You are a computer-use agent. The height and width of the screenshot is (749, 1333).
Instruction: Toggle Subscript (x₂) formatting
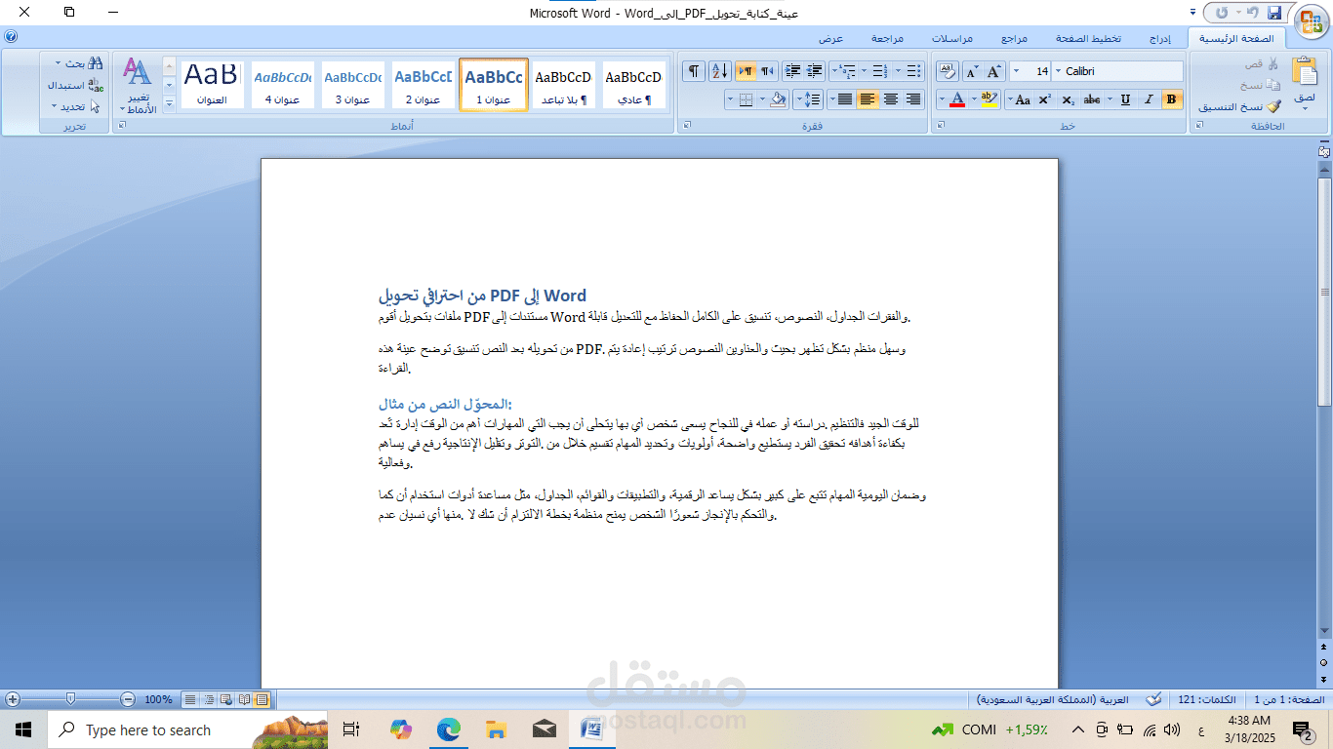point(1068,99)
